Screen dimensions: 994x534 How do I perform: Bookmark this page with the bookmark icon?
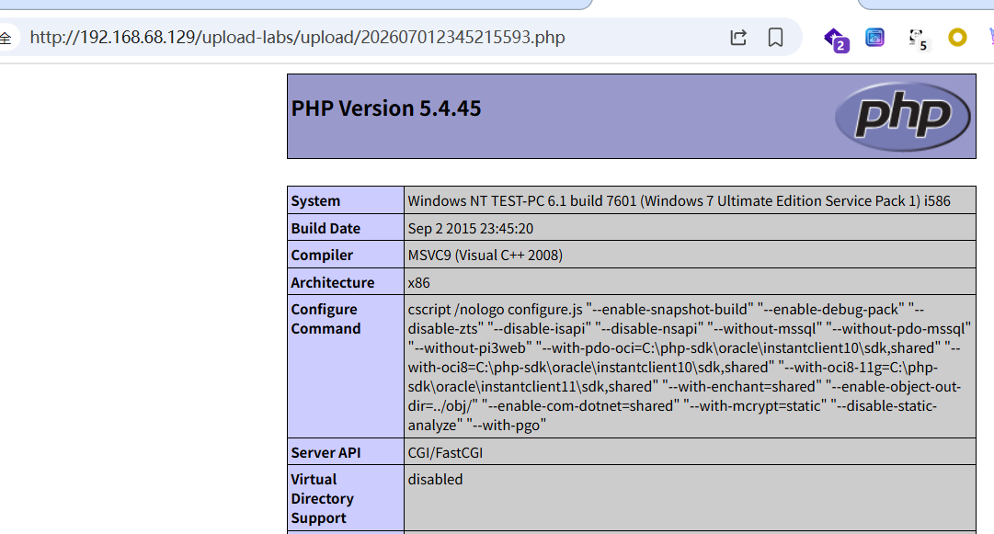(x=775, y=38)
